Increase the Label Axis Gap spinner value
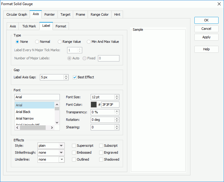This screenshot has width=224, height=182. click(66, 76)
